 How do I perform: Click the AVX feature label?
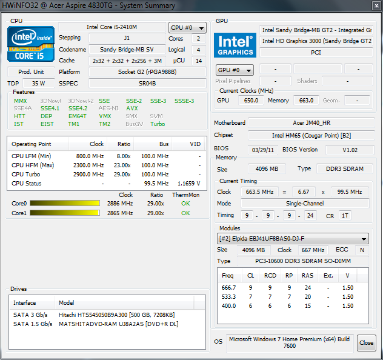point(132,108)
